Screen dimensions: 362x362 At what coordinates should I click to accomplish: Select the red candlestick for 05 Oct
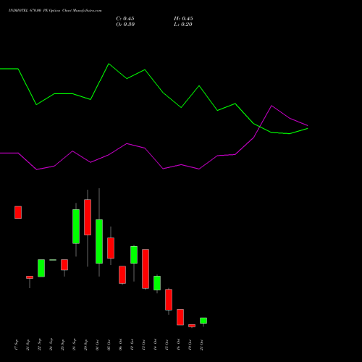click(111, 248)
